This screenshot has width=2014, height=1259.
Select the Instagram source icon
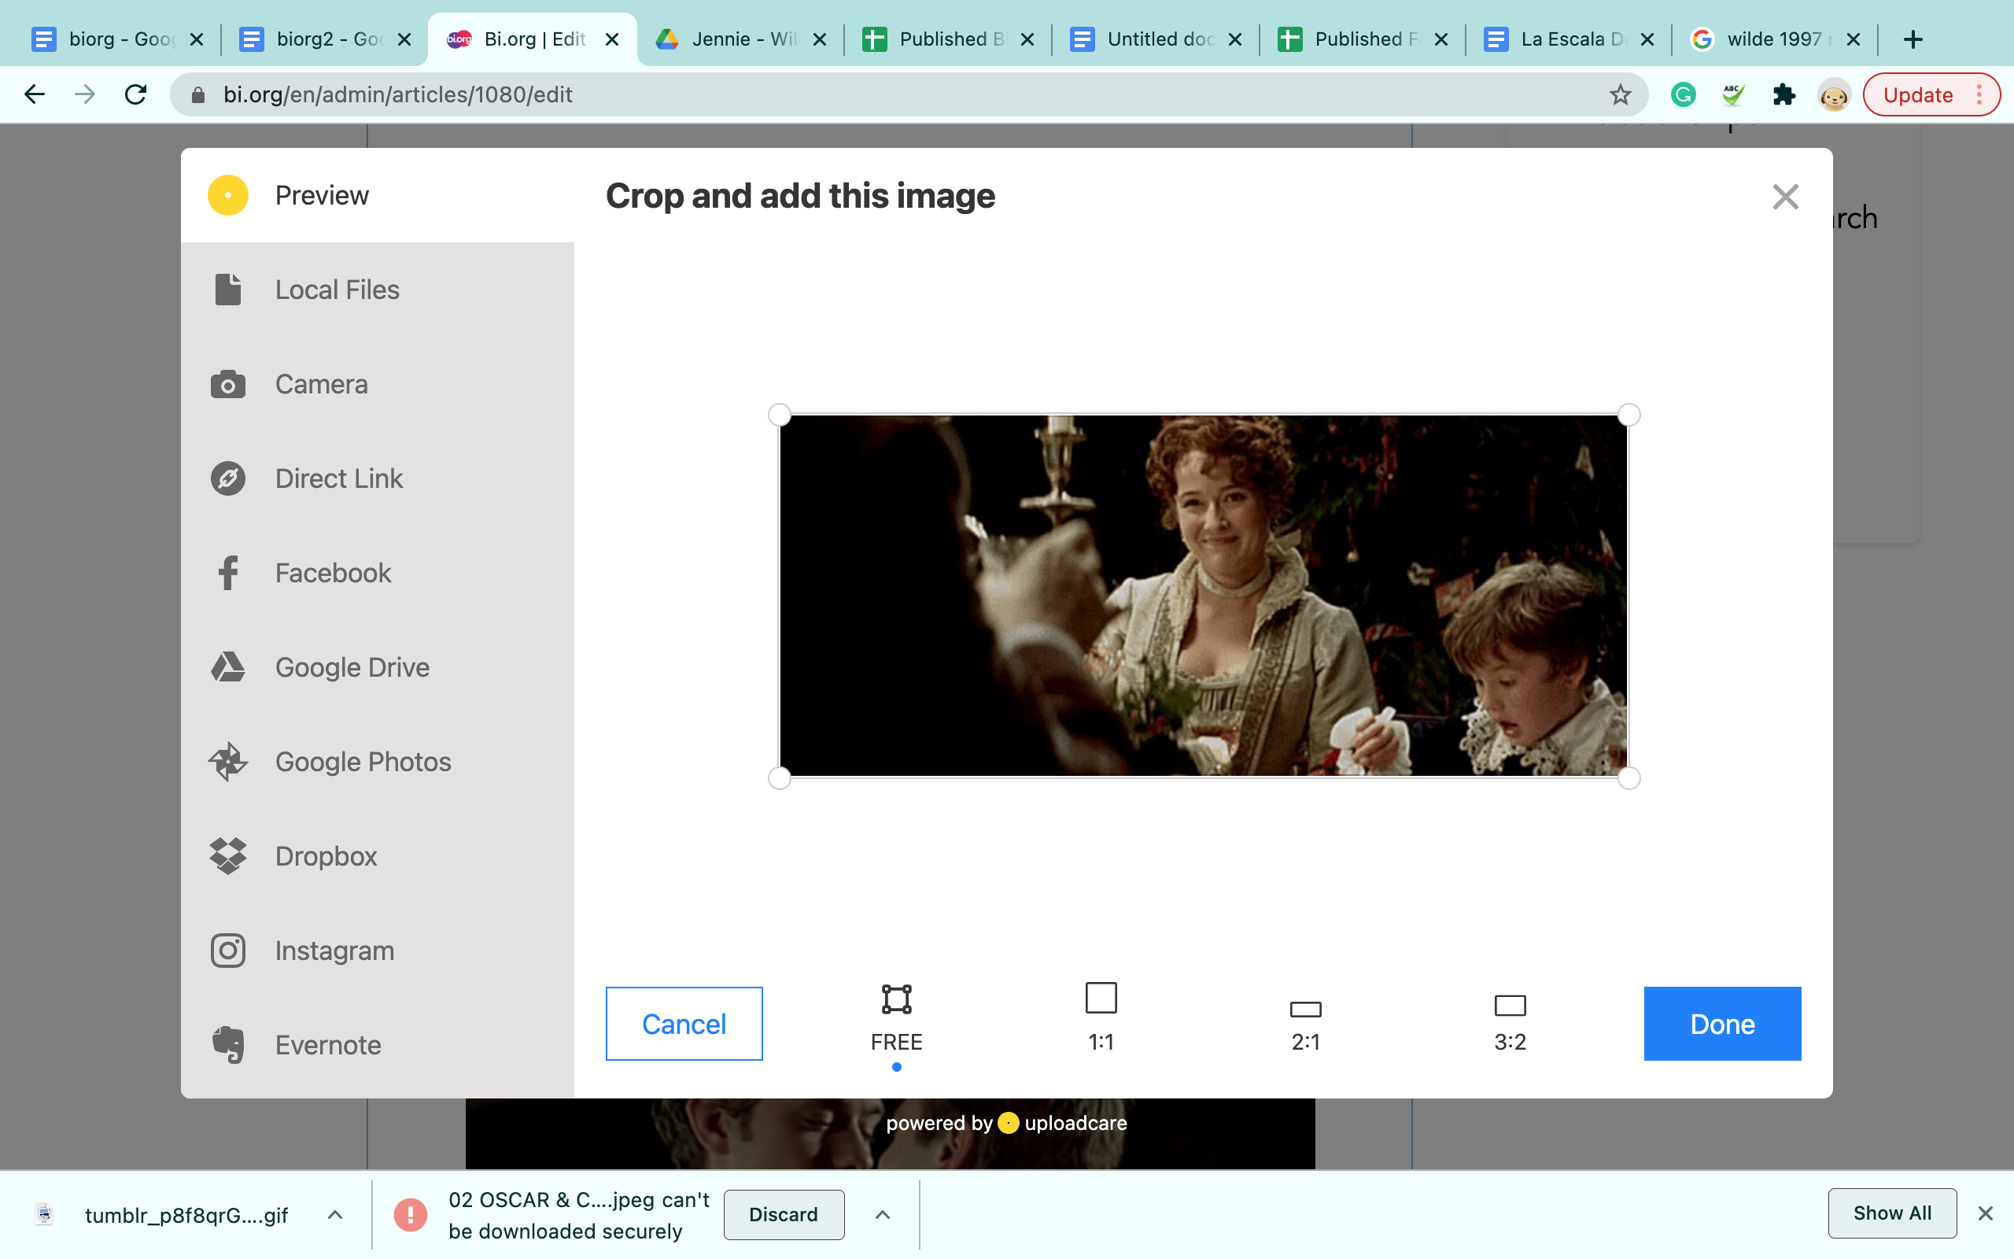click(x=227, y=950)
